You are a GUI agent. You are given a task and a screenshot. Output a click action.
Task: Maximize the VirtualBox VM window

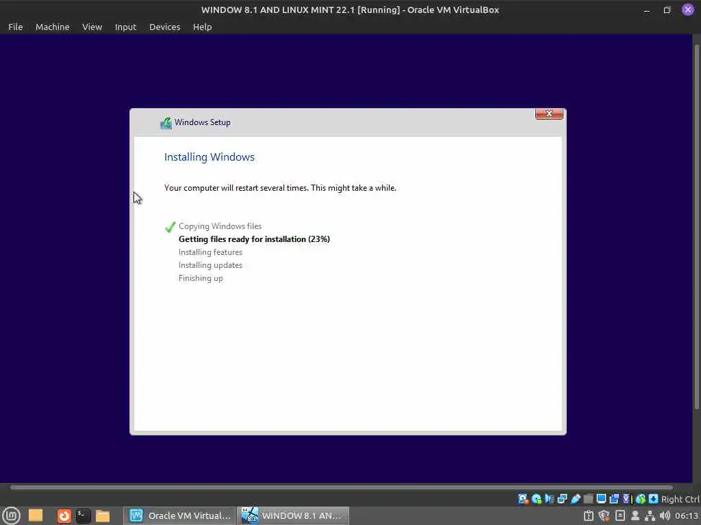pyautogui.click(x=667, y=10)
